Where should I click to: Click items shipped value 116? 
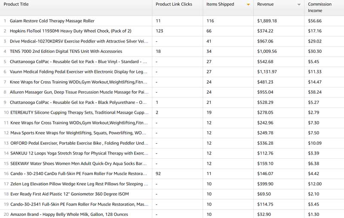pos(210,21)
